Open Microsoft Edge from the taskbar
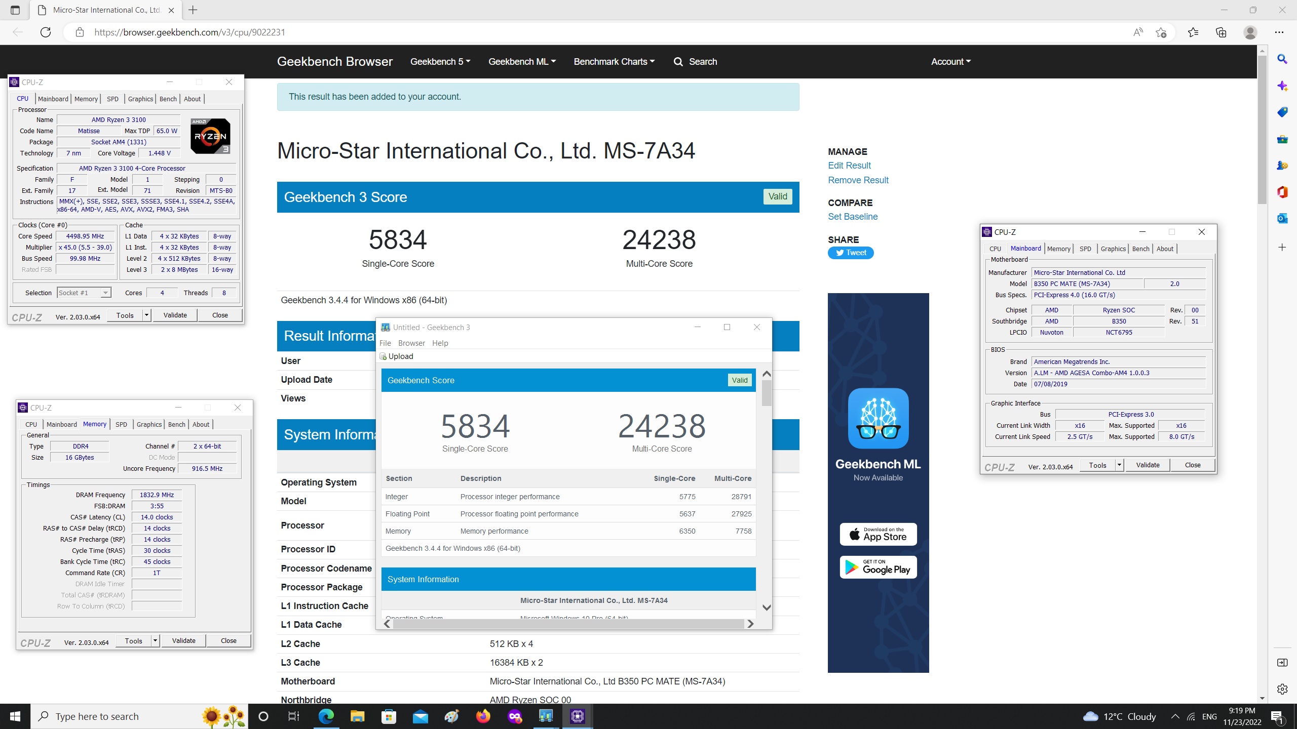The width and height of the screenshot is (1297, 729). [326, 716]
